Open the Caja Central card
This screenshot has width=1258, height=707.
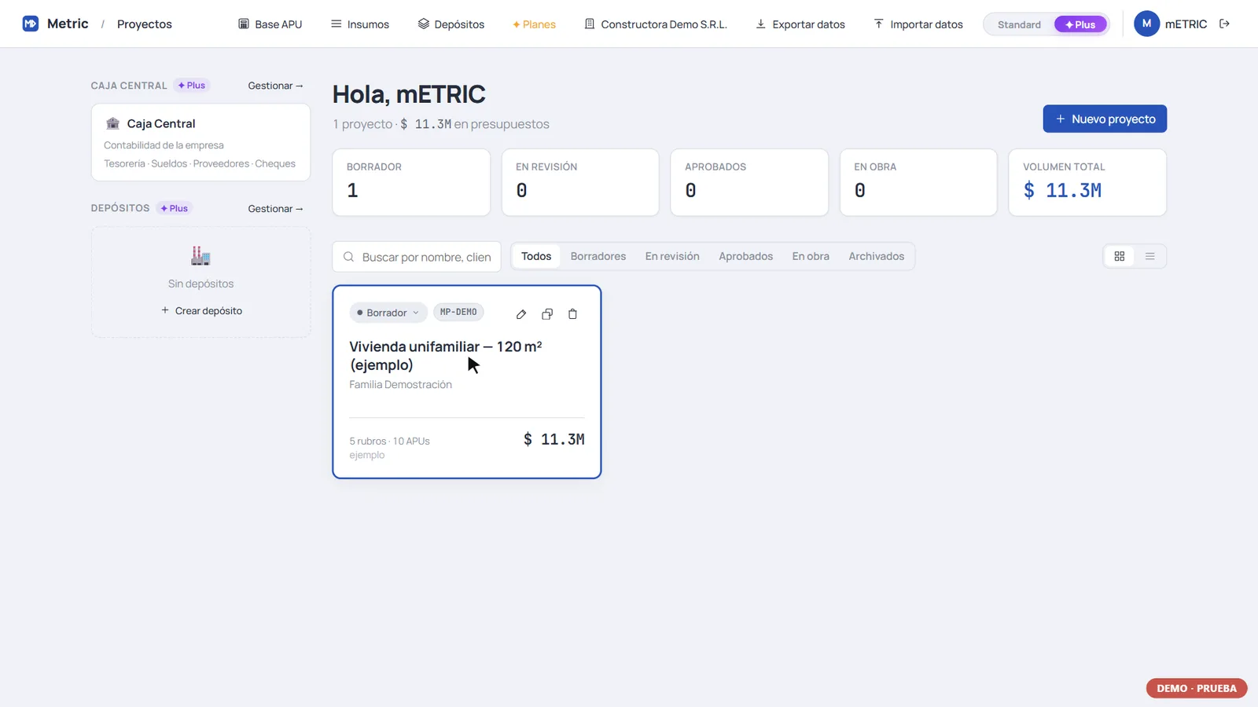coord(200,142)
